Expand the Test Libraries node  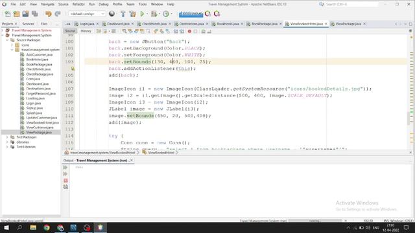7,147
